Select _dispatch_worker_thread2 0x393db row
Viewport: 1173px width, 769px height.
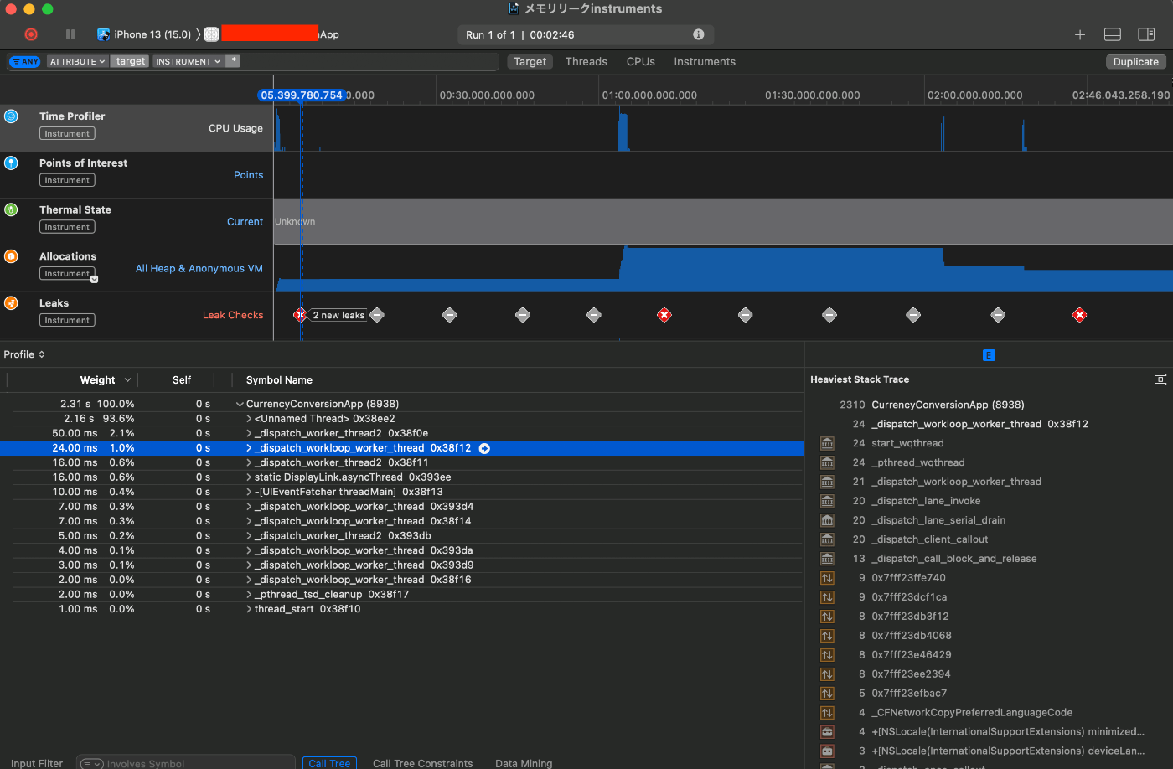click(402, 536)
